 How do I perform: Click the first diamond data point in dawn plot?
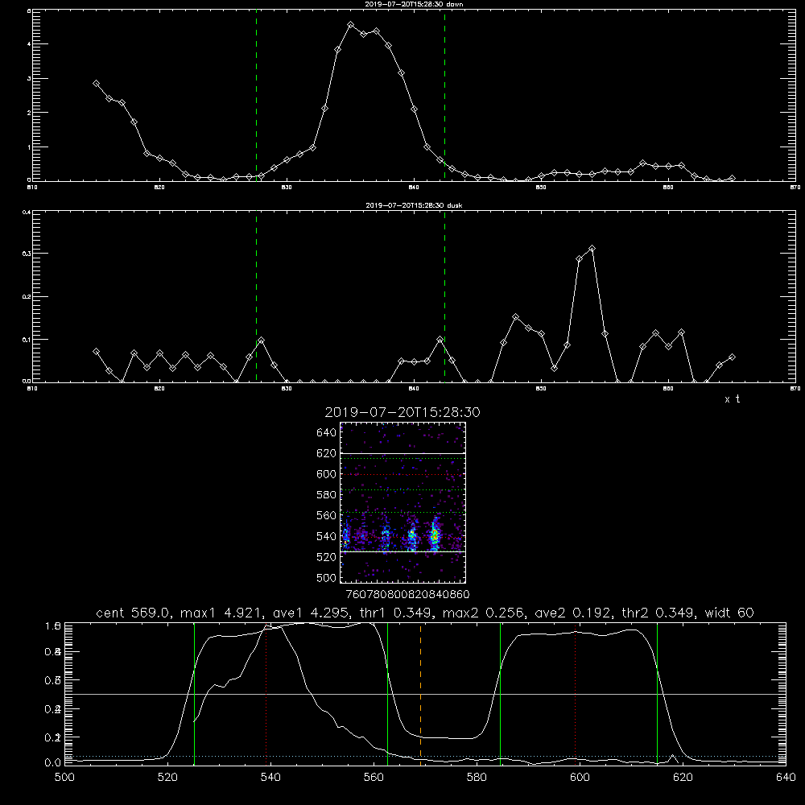pyautogui.click(x=96, y=83)
